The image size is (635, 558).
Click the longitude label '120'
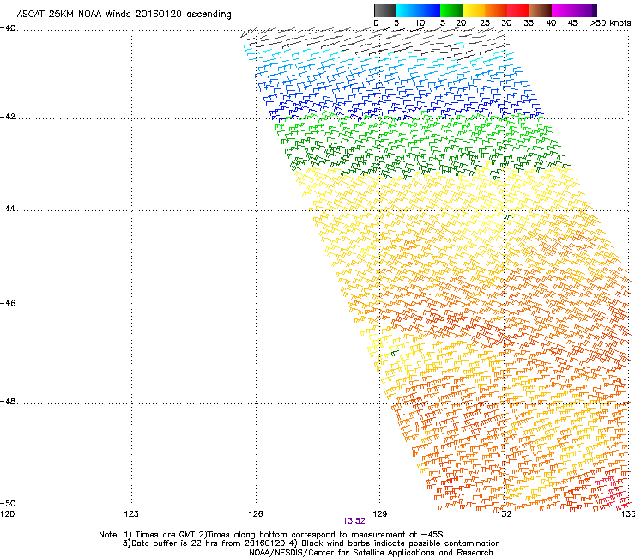[7, 514]
